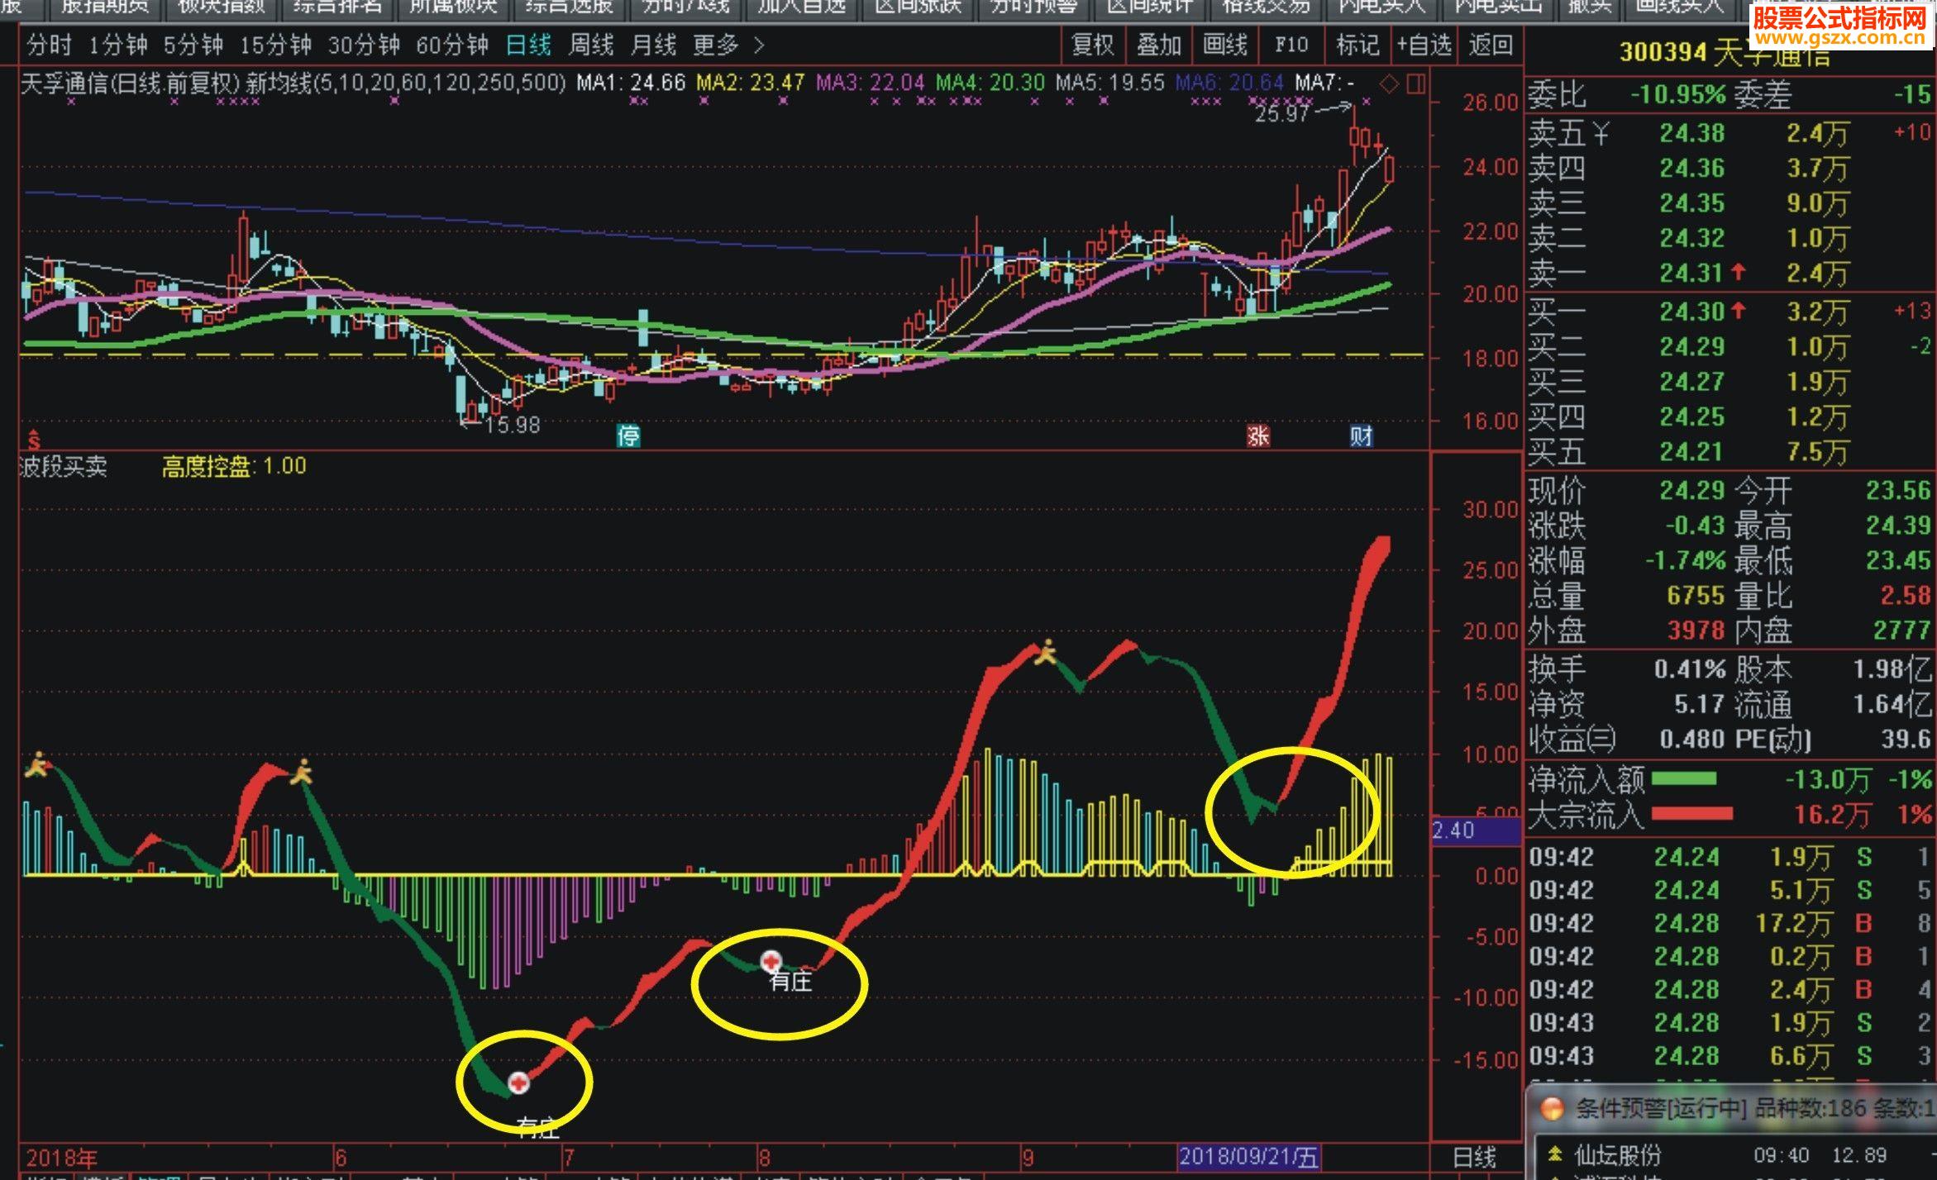Image resolution: width=1937 pixels, height=1180 pixels.
Task: Click the 300394 天孚通信 stock title
Action: tap(1725, 54)
